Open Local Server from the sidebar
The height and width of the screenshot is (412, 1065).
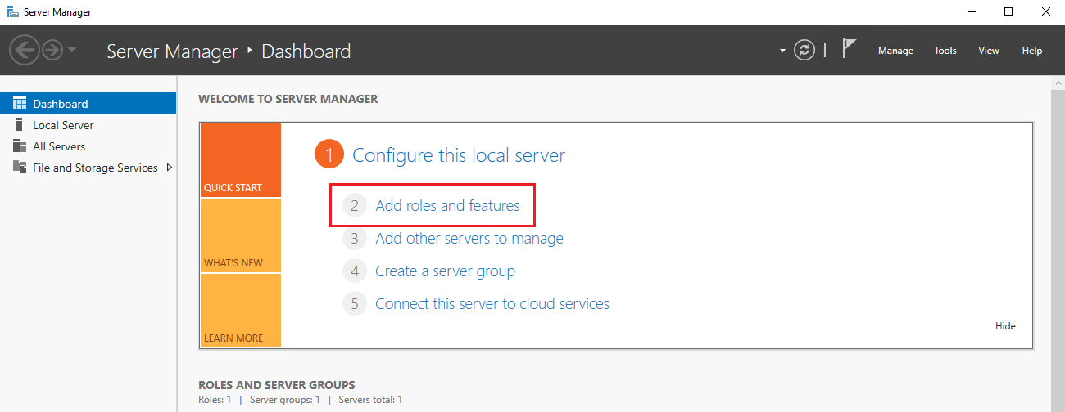[x=63, y=125]
